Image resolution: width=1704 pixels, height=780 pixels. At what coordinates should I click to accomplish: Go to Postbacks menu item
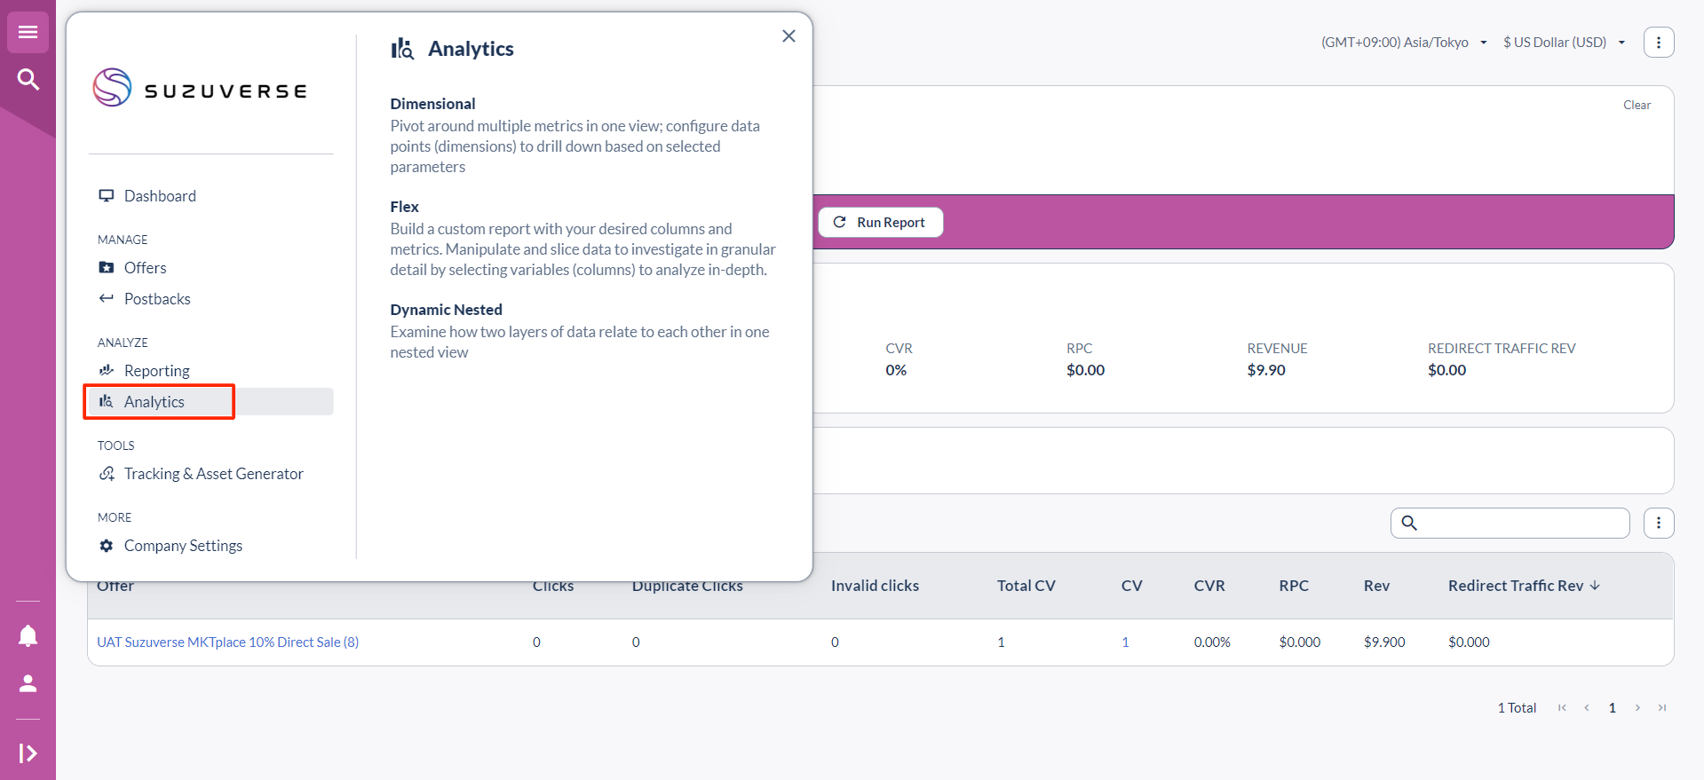tap(157, 299)
